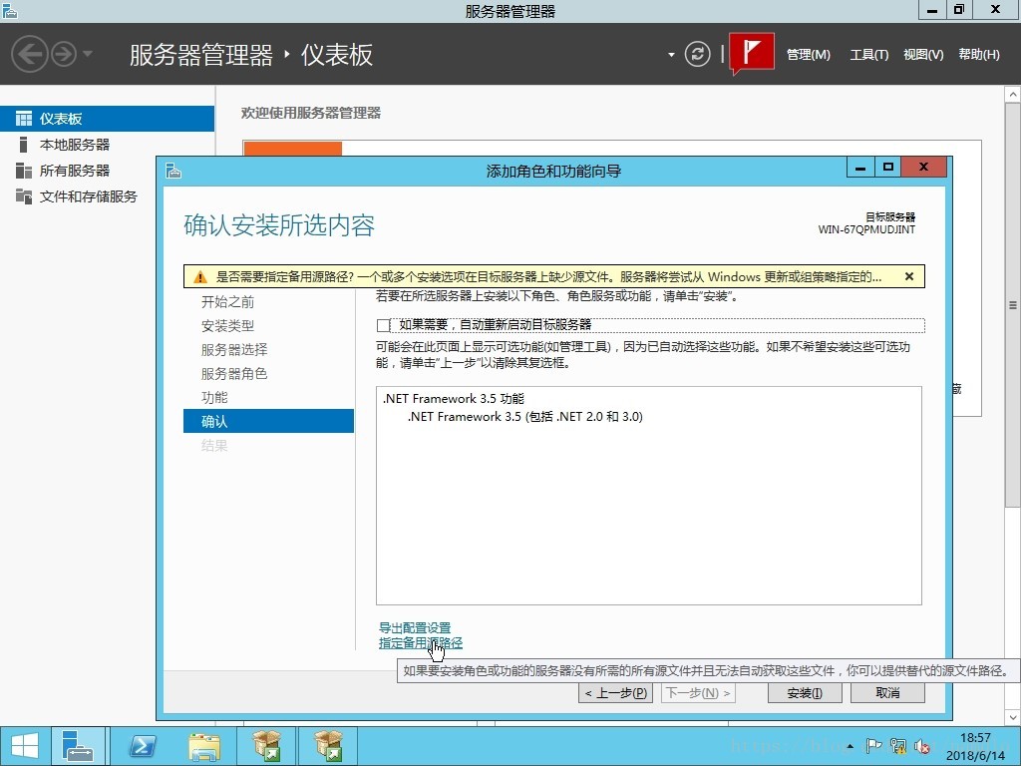Select the 确认 wizard step
The height and width of the screenshot is (766, 1021).
pos(268,422)
